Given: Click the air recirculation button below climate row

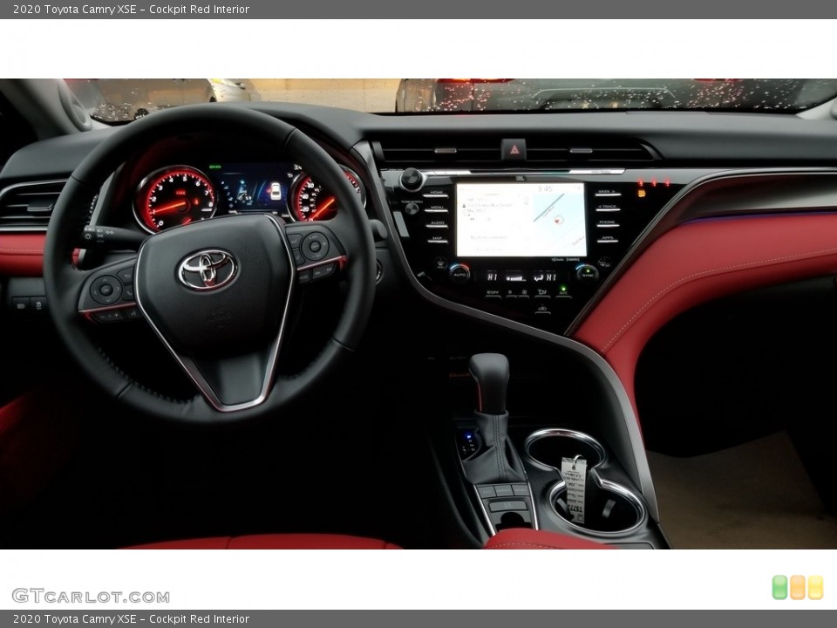Looking at the screenshot, I should (x=542, y=309).
